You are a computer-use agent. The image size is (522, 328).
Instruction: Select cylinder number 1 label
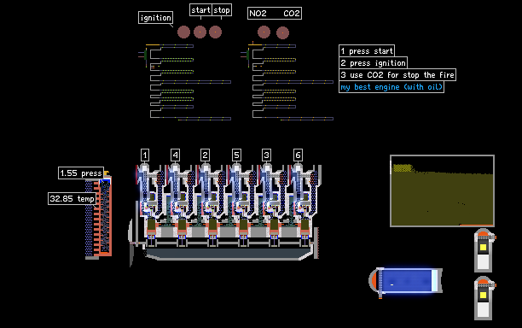(x=145, y=155)
